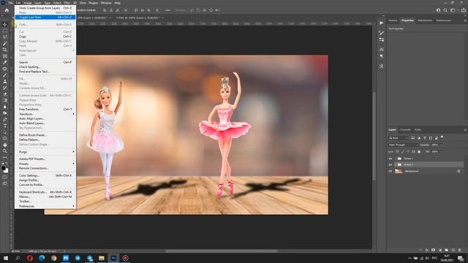Toggle the layer filter on/off switch

click(x=442, y=137)
